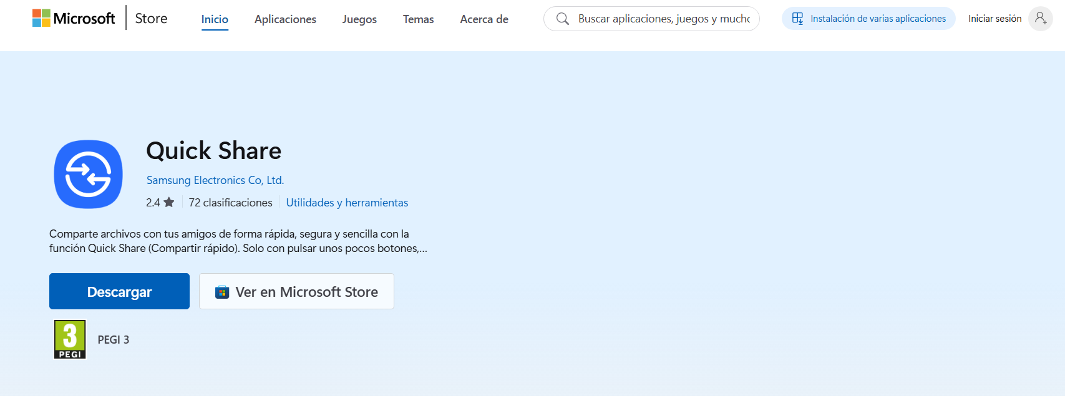Viewport: 1065px width, 396px height.
Task: Click the Descargar button
Action: (119, 291)
